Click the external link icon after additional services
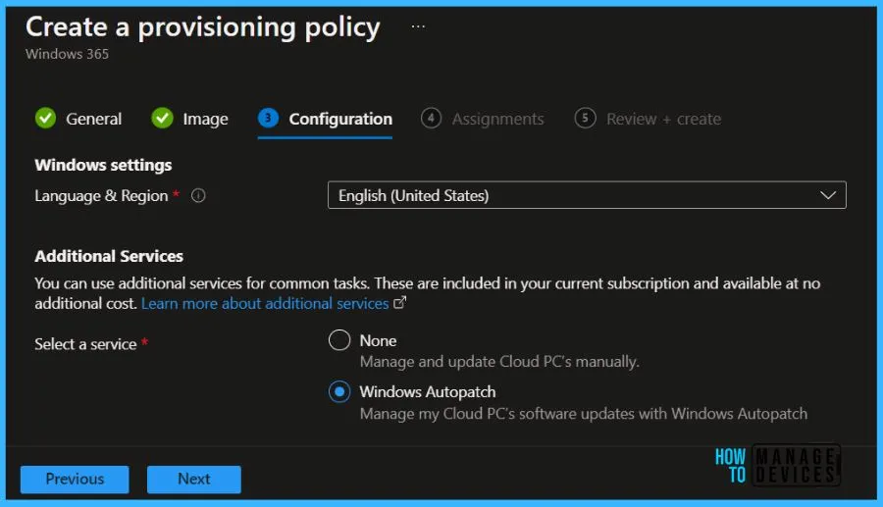The height and width of the screenshot is (507, 883). (x=399, y=303)
